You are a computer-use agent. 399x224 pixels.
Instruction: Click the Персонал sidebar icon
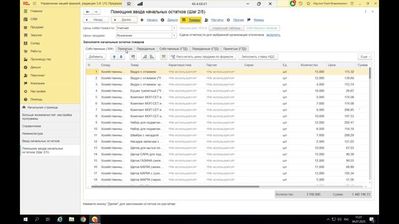[x=26, y=75]
